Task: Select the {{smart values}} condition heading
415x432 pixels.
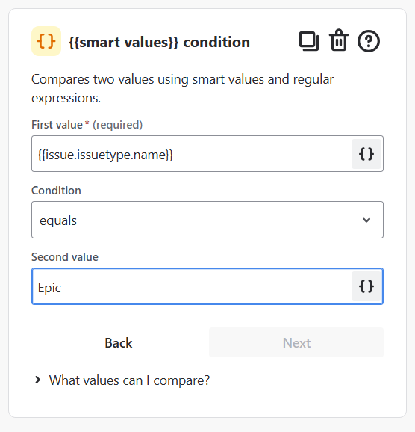Action: (x=159, y=43)
